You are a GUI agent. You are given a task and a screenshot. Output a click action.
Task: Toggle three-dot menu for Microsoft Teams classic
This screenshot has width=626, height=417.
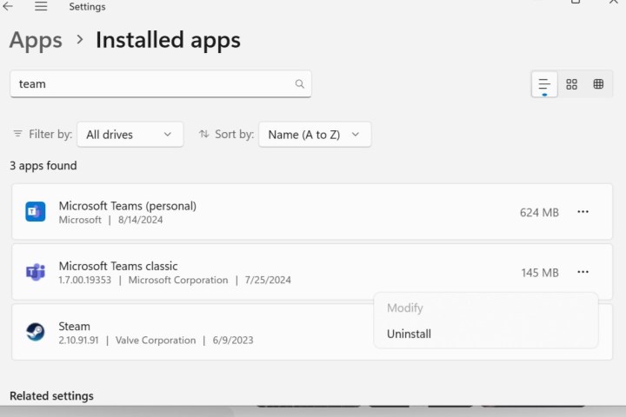(x=583, y=273)
